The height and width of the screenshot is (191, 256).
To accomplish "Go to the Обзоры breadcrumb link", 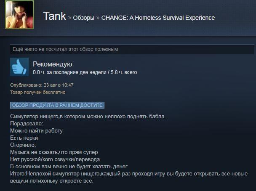I will tap(84, 18).
